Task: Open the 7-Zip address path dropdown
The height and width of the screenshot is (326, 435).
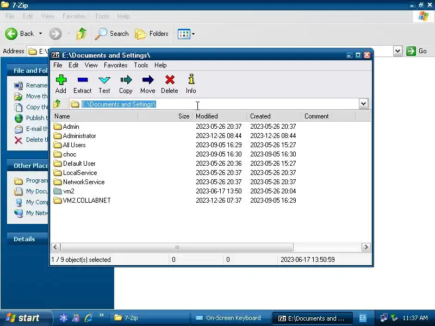Action: (363, 104)
